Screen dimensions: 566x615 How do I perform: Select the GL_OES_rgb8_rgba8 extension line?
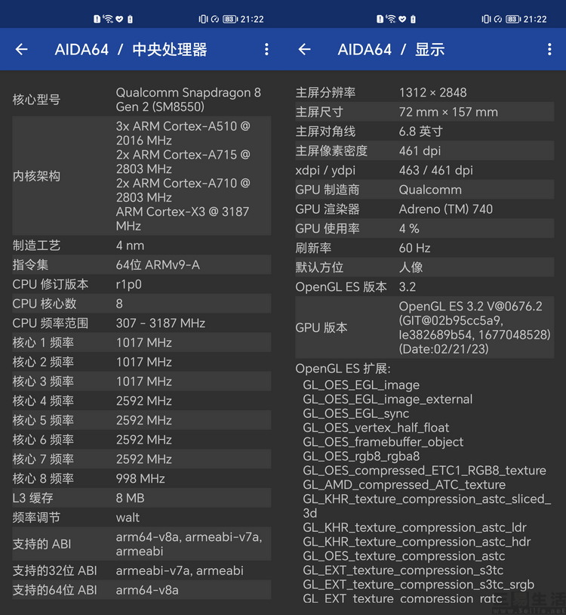click(x=361, y=456)
